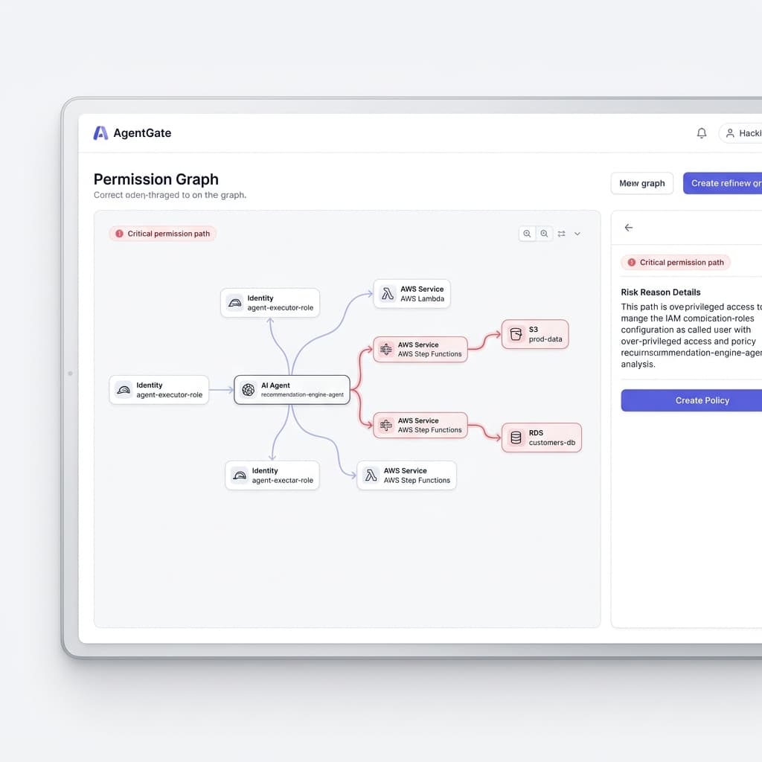Select the left Identity agent-executor-role node
Viewport: 762px width, 762px height.
159,390
